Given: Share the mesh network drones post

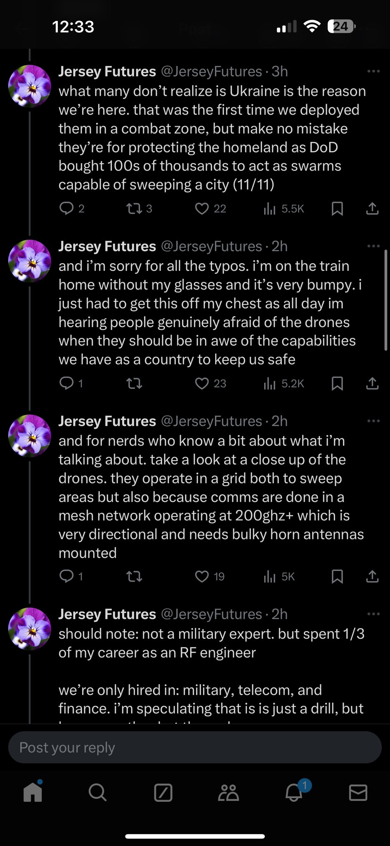Looking at the screenshot, I should point(372,576).
